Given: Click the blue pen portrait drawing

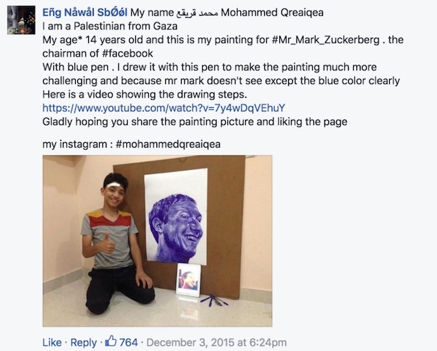Looking at the screenshot, I should (x=176, y=216).
